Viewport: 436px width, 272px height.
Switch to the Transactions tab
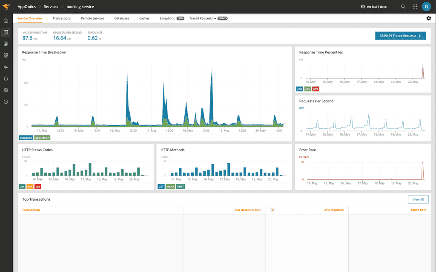62,18
